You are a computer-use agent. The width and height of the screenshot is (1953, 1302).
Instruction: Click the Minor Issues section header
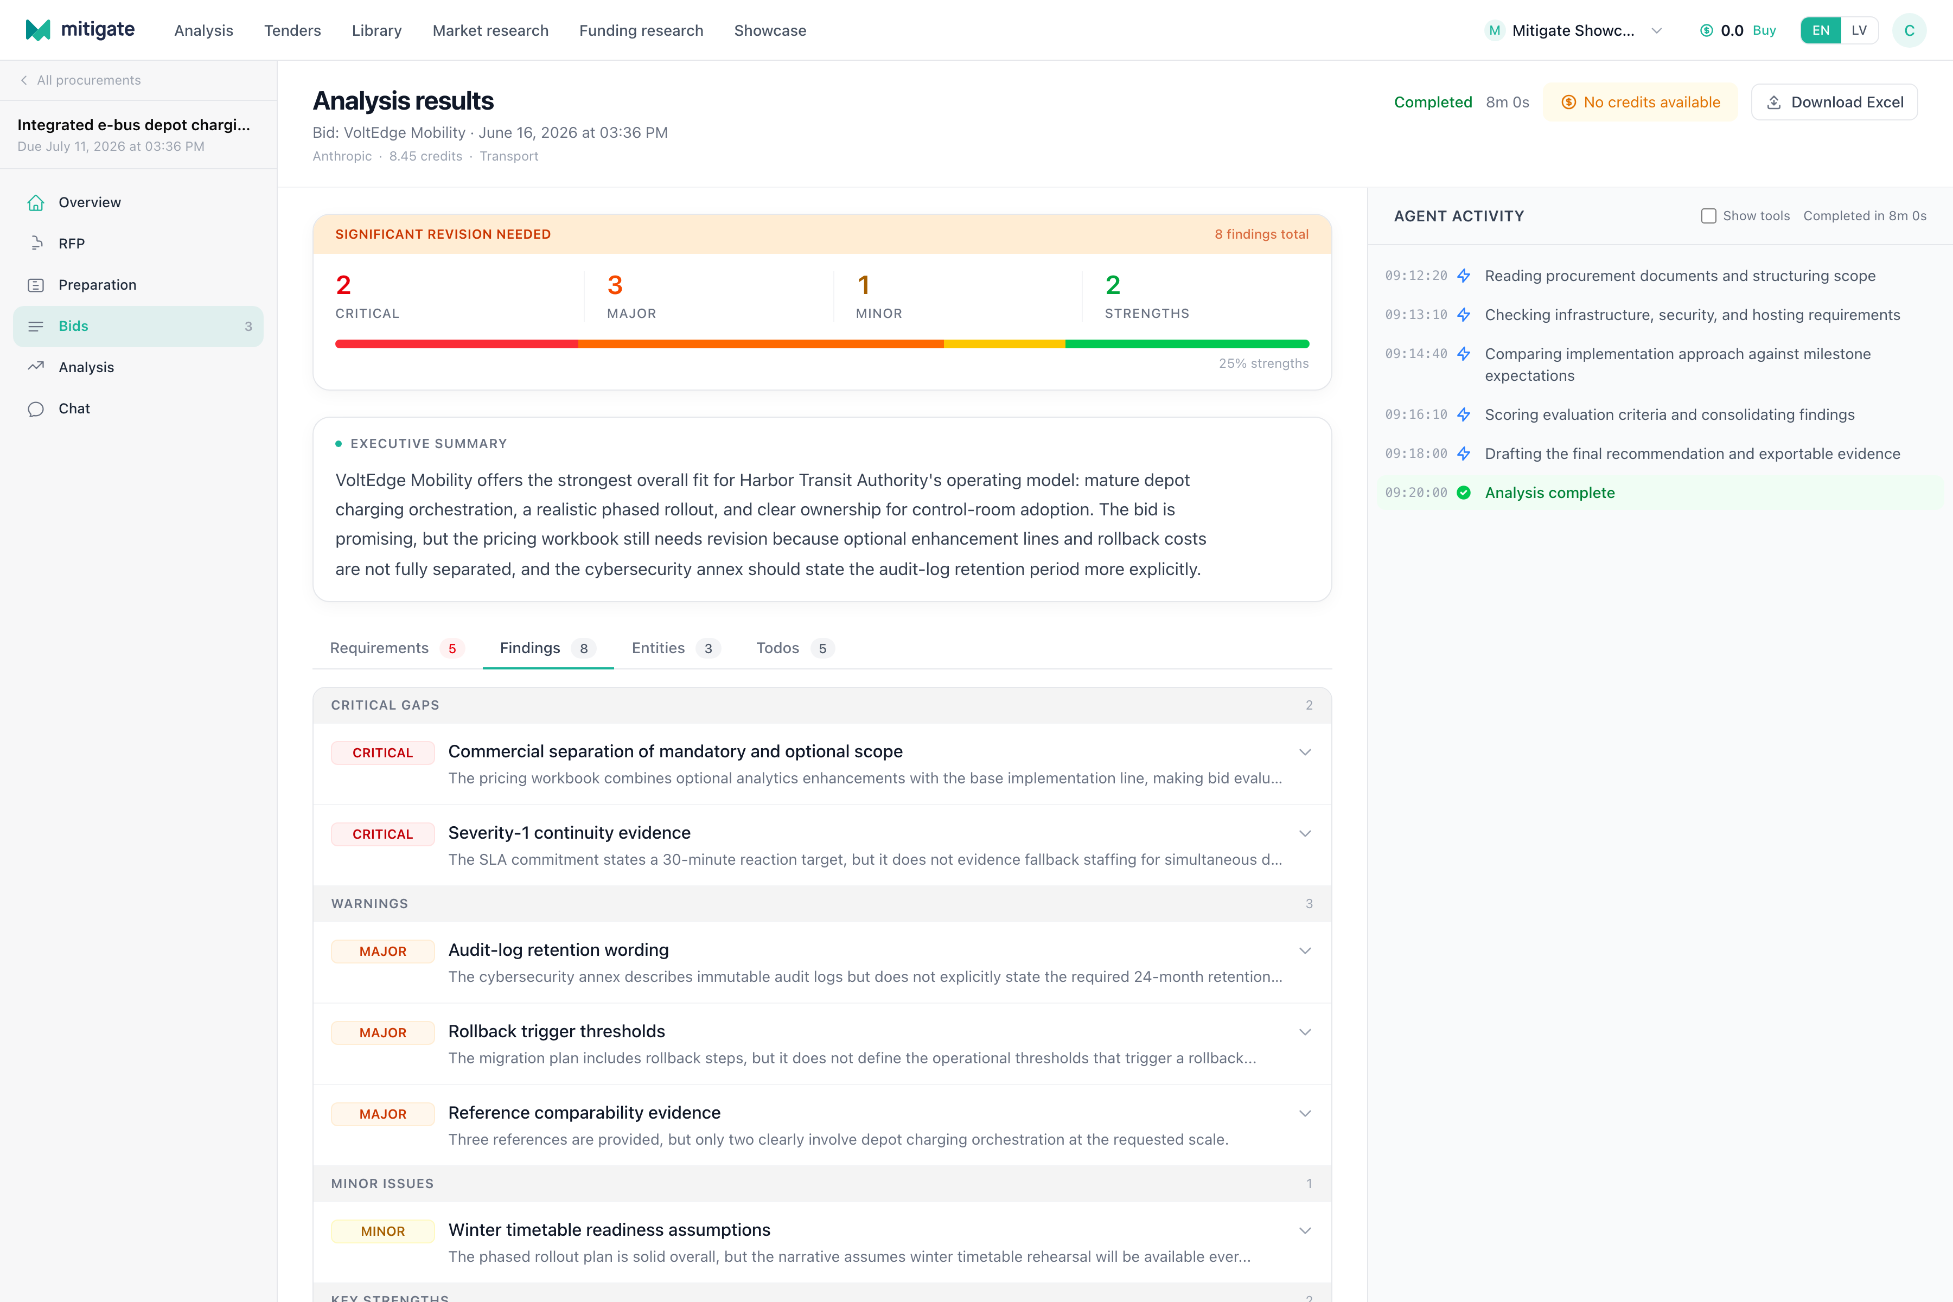point(822,1183)
